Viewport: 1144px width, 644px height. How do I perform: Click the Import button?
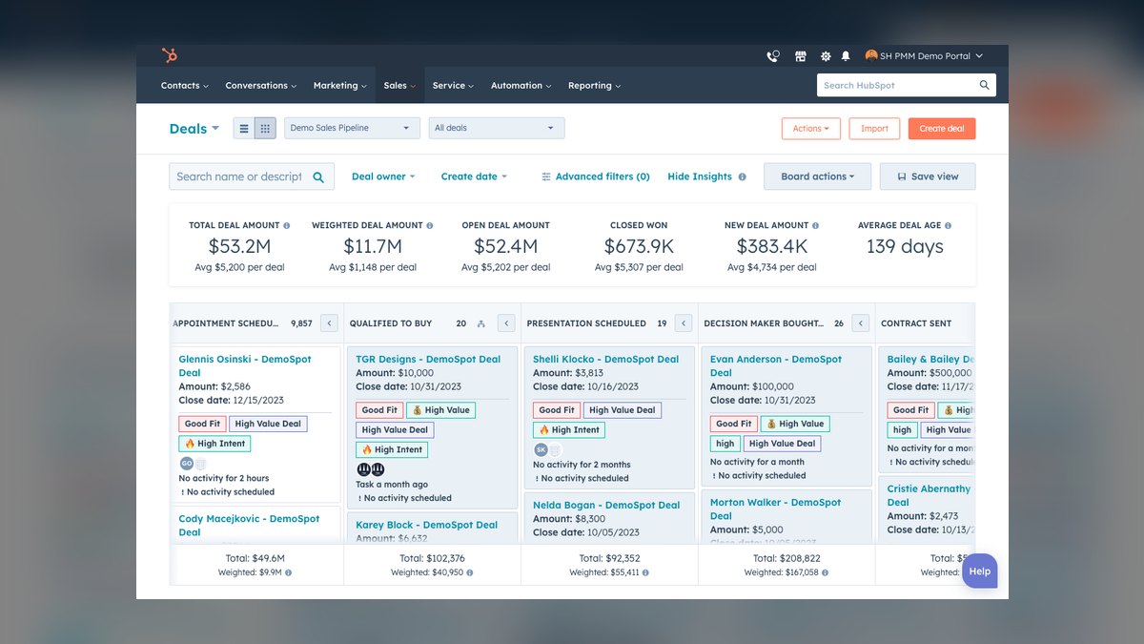pos(874,129)
